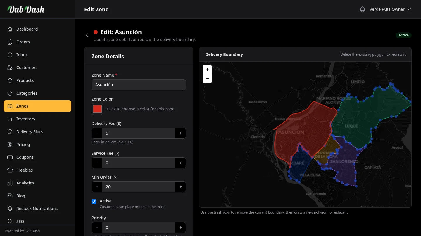Open the Products icon
The width and height of the screenshot is (421, 236).
pyautogui.click(x=10, y=80)
